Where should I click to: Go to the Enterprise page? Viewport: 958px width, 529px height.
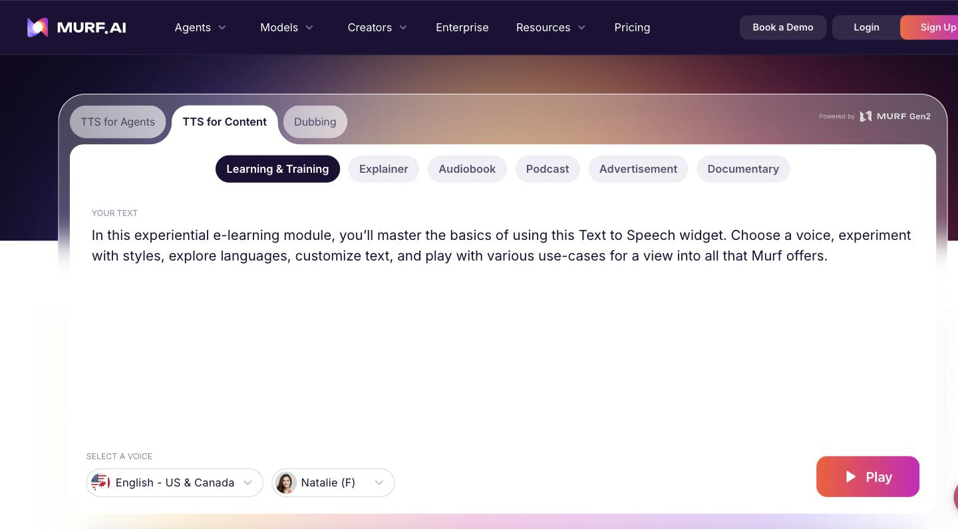click(x=462, y=27)
